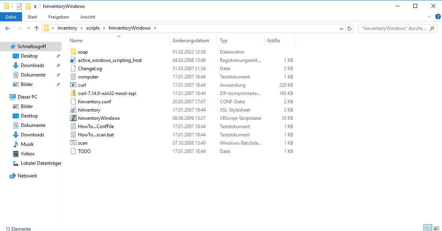Open recent locations dropdown arrow
The width and height of the screenshot is (442, 231).
(x=28, y=28)
